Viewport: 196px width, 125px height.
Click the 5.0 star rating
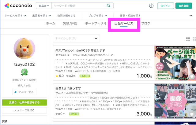tap(59, 76)
